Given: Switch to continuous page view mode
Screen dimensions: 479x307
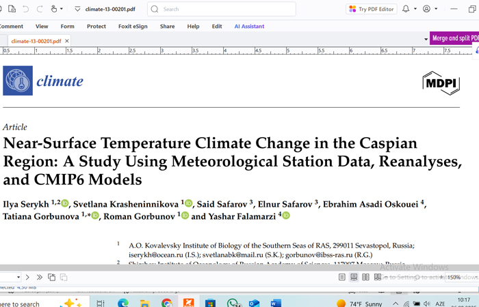Looking at the screenshot, I should pyautogui.click(x=354, y=277).
